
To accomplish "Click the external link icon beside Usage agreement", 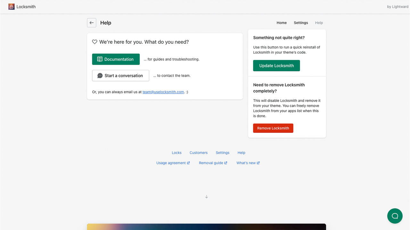I will coord(188,163).
